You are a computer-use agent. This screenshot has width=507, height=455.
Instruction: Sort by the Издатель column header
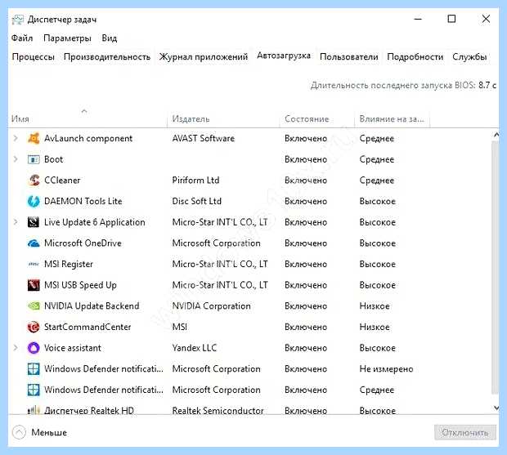click(223, 118)
